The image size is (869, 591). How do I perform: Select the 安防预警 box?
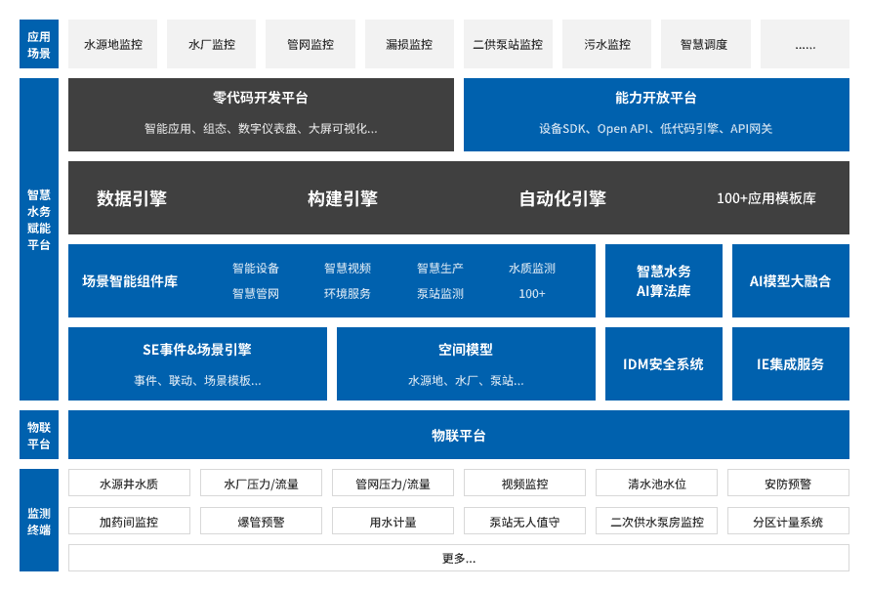pyautogui.click(x=788, y=483)
